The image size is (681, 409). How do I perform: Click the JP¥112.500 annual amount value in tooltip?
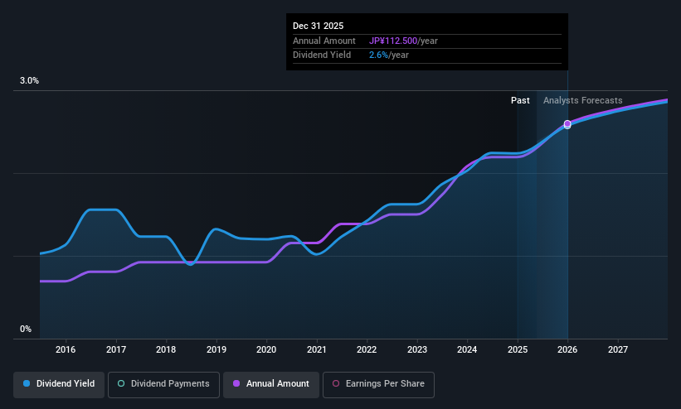pos(393,41)
